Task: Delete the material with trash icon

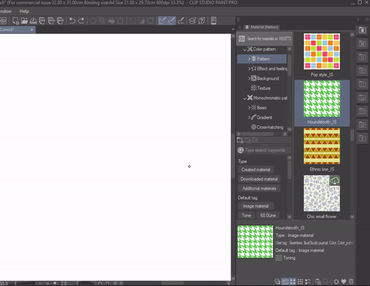Action: [351, 281]
